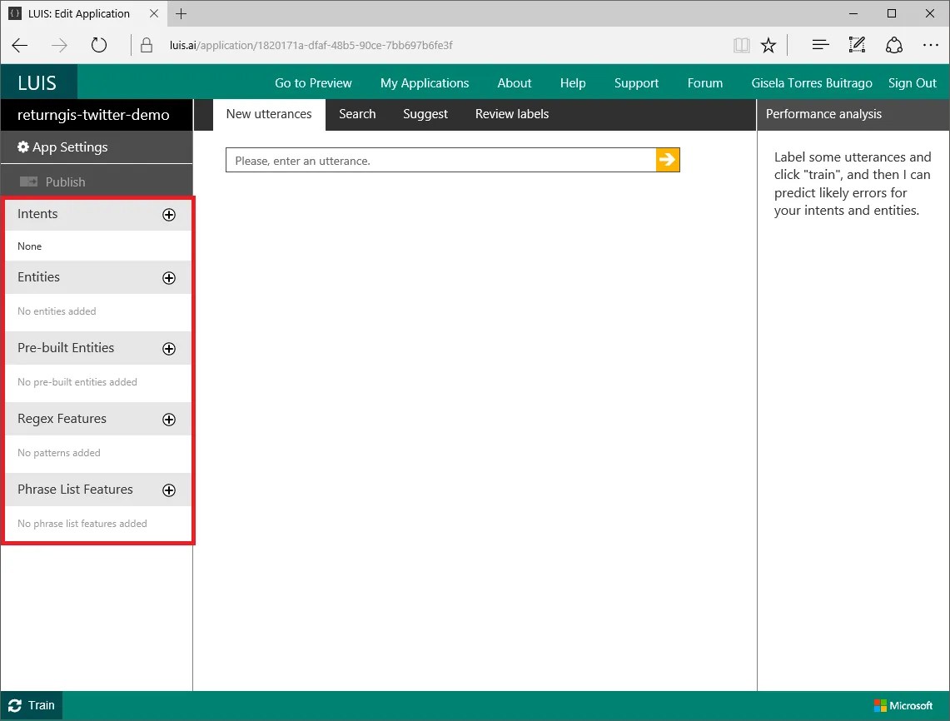This screenshot has width=950, height=721.
Task: Open My Applications in top menu
Action: click(425, 83)
